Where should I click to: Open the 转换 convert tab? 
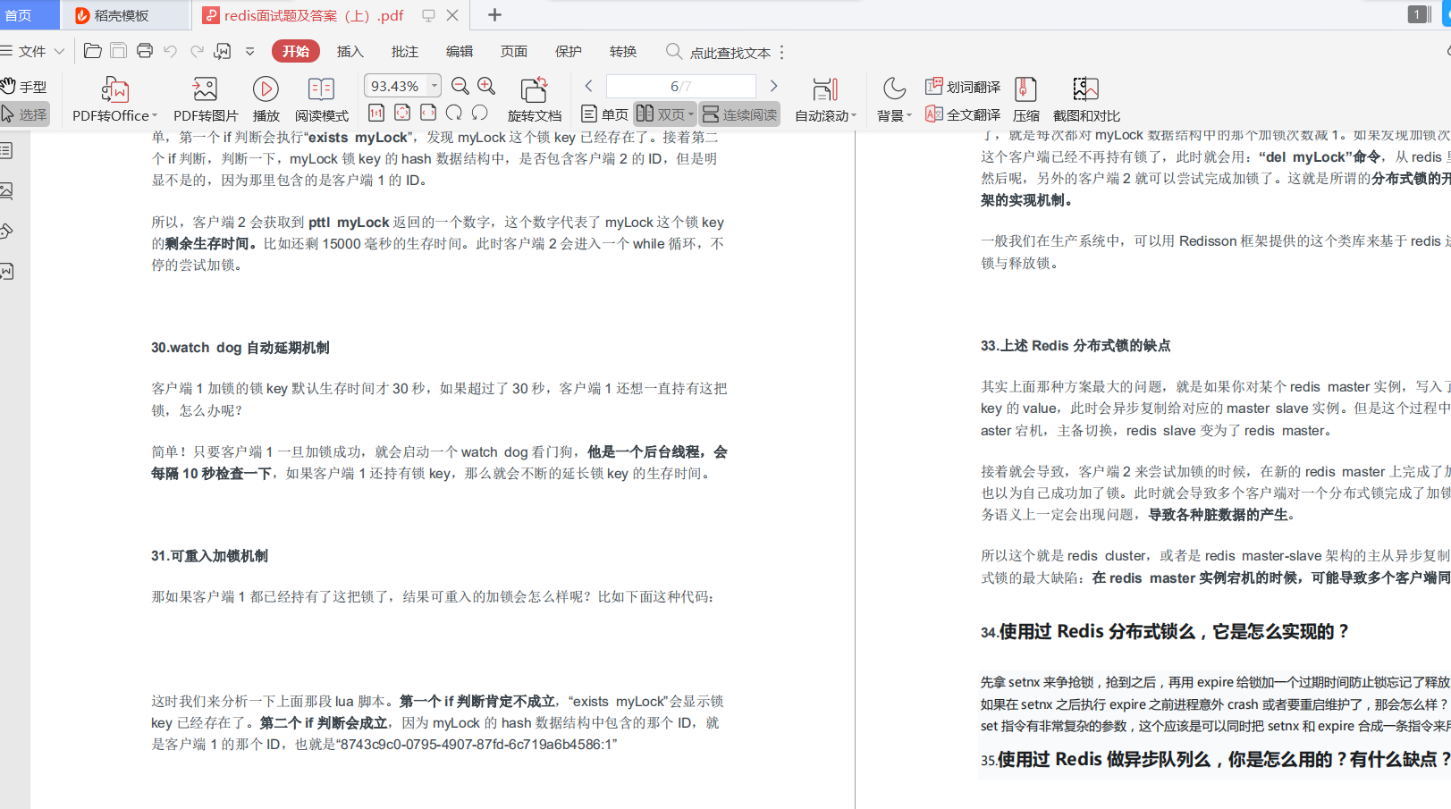(623, 52)
